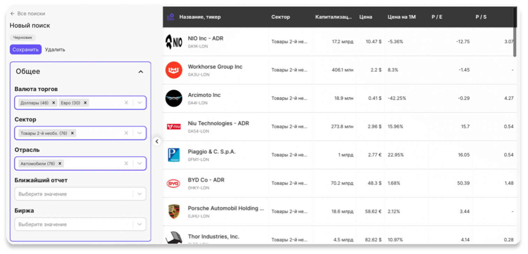
Task: Delete the search with Удалить
Action: [x=55, y=49]
